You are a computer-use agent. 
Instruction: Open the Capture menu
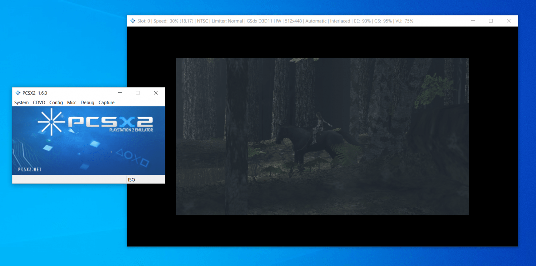click(107, 103)
